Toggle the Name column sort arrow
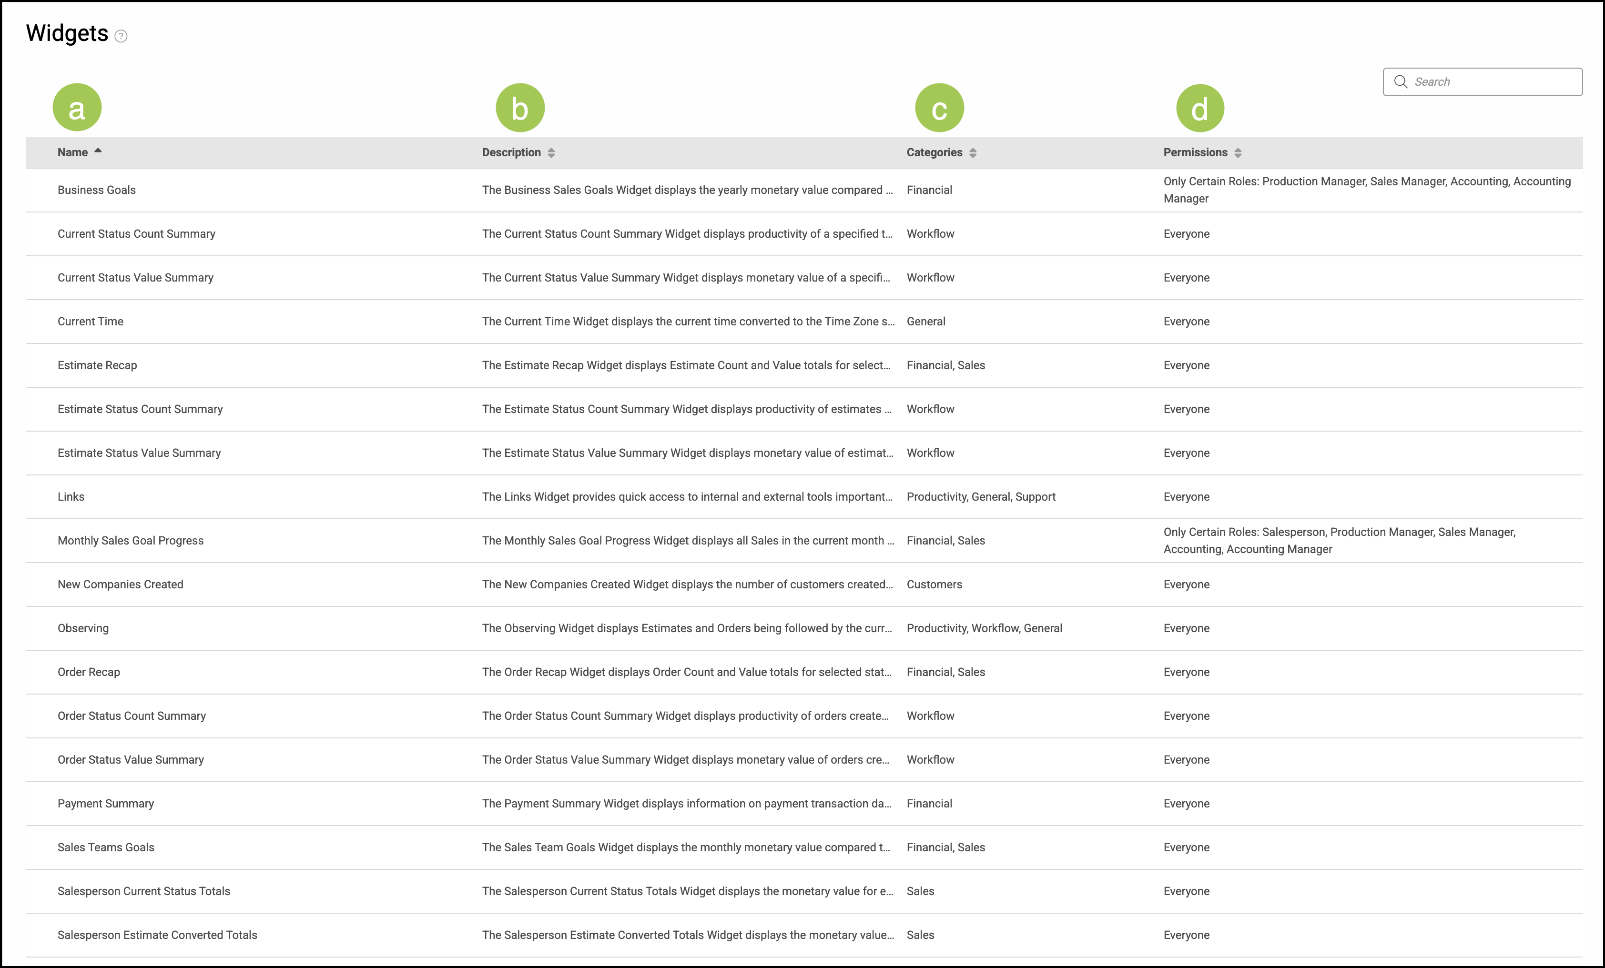 pos(98,151)
